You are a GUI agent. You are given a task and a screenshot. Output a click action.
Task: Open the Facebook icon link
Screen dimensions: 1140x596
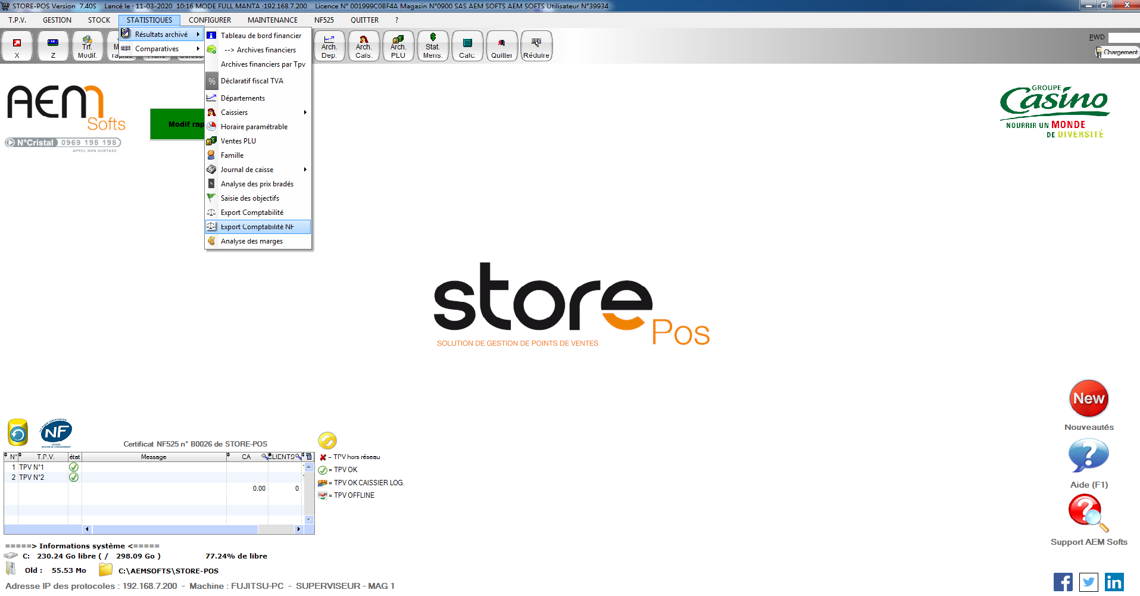coord(1063,582)
